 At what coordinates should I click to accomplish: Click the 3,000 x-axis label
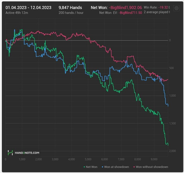click(x=55, y=159)
